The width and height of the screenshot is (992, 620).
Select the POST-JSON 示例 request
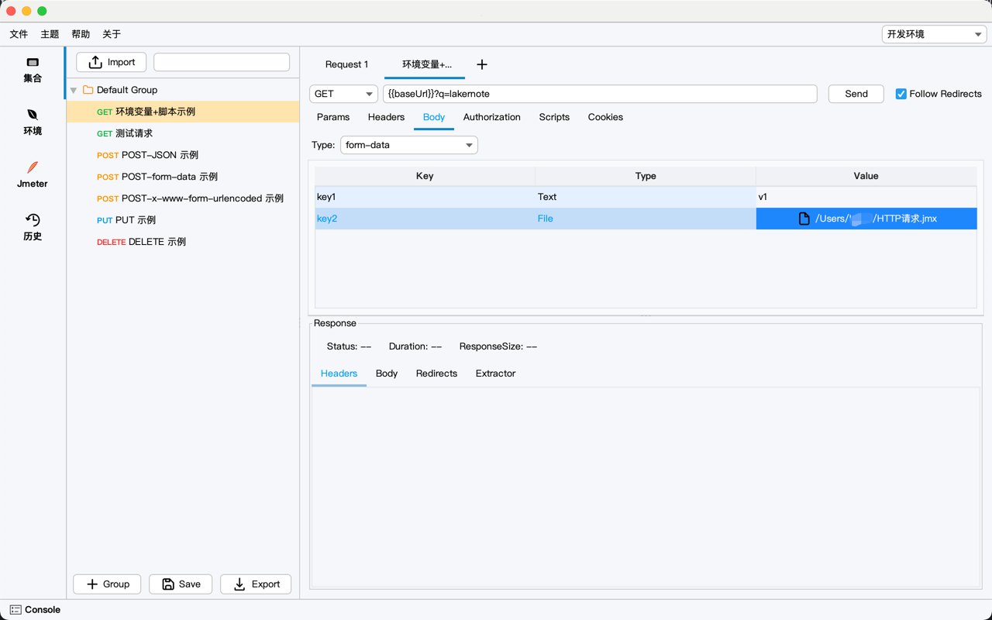point(183,155)
